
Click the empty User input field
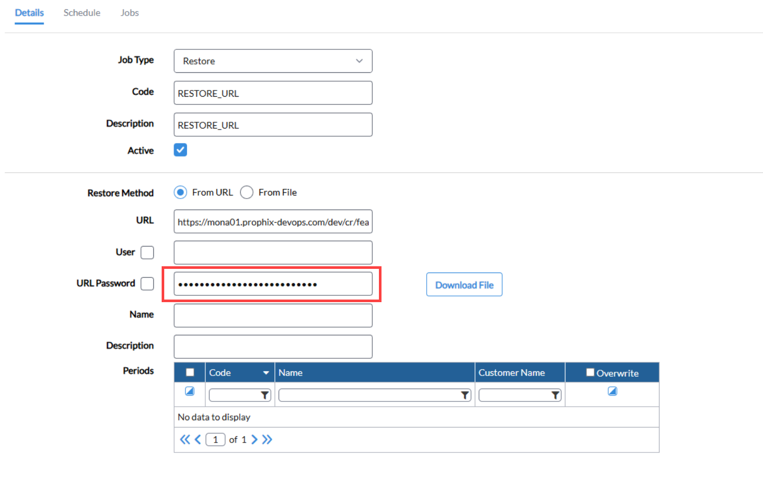pyautogui.click(x=273, y=252)
